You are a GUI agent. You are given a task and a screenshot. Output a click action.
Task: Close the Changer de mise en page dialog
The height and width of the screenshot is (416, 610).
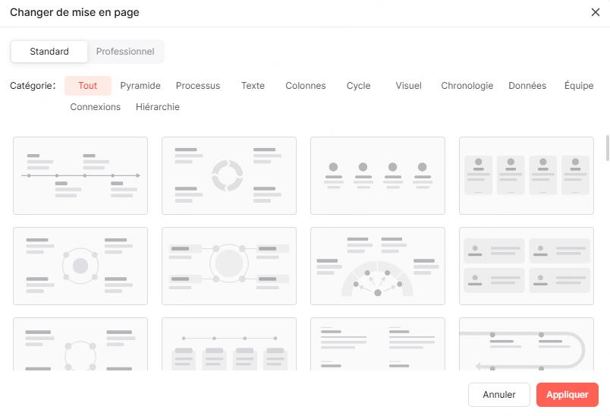[595, 12]
